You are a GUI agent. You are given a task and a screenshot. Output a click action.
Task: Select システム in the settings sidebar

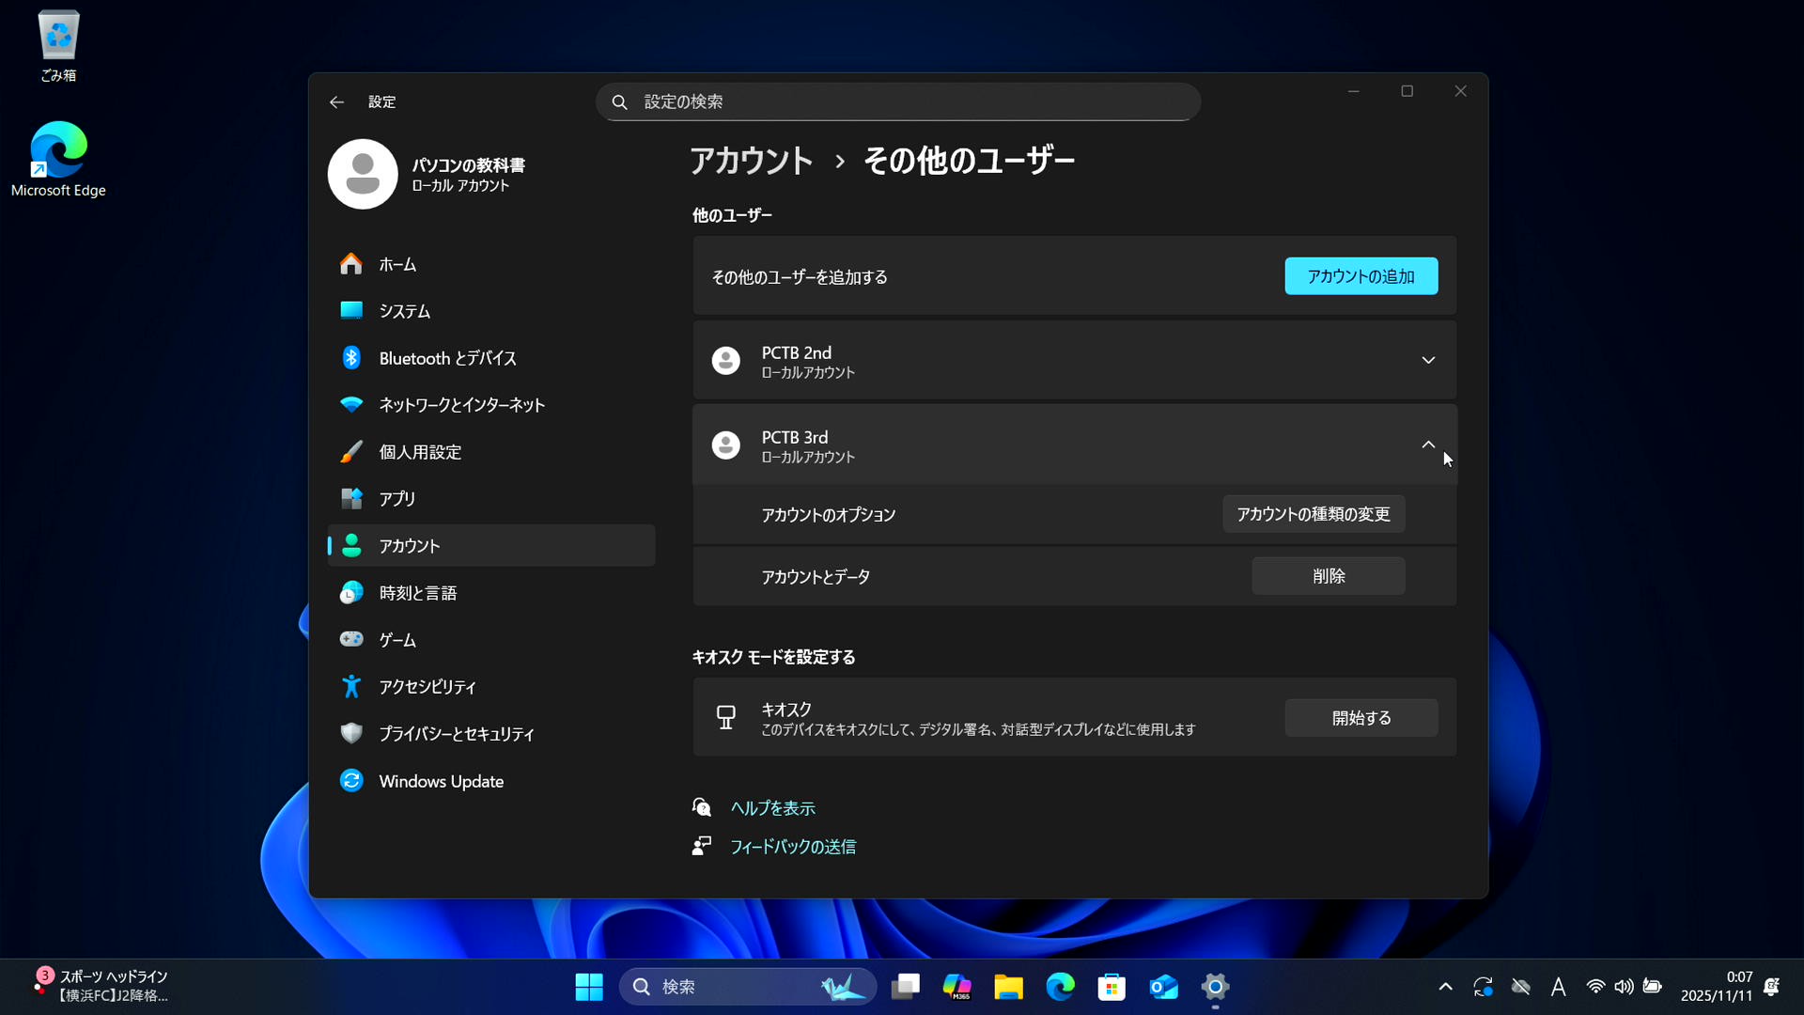click(x=404, y=311)
